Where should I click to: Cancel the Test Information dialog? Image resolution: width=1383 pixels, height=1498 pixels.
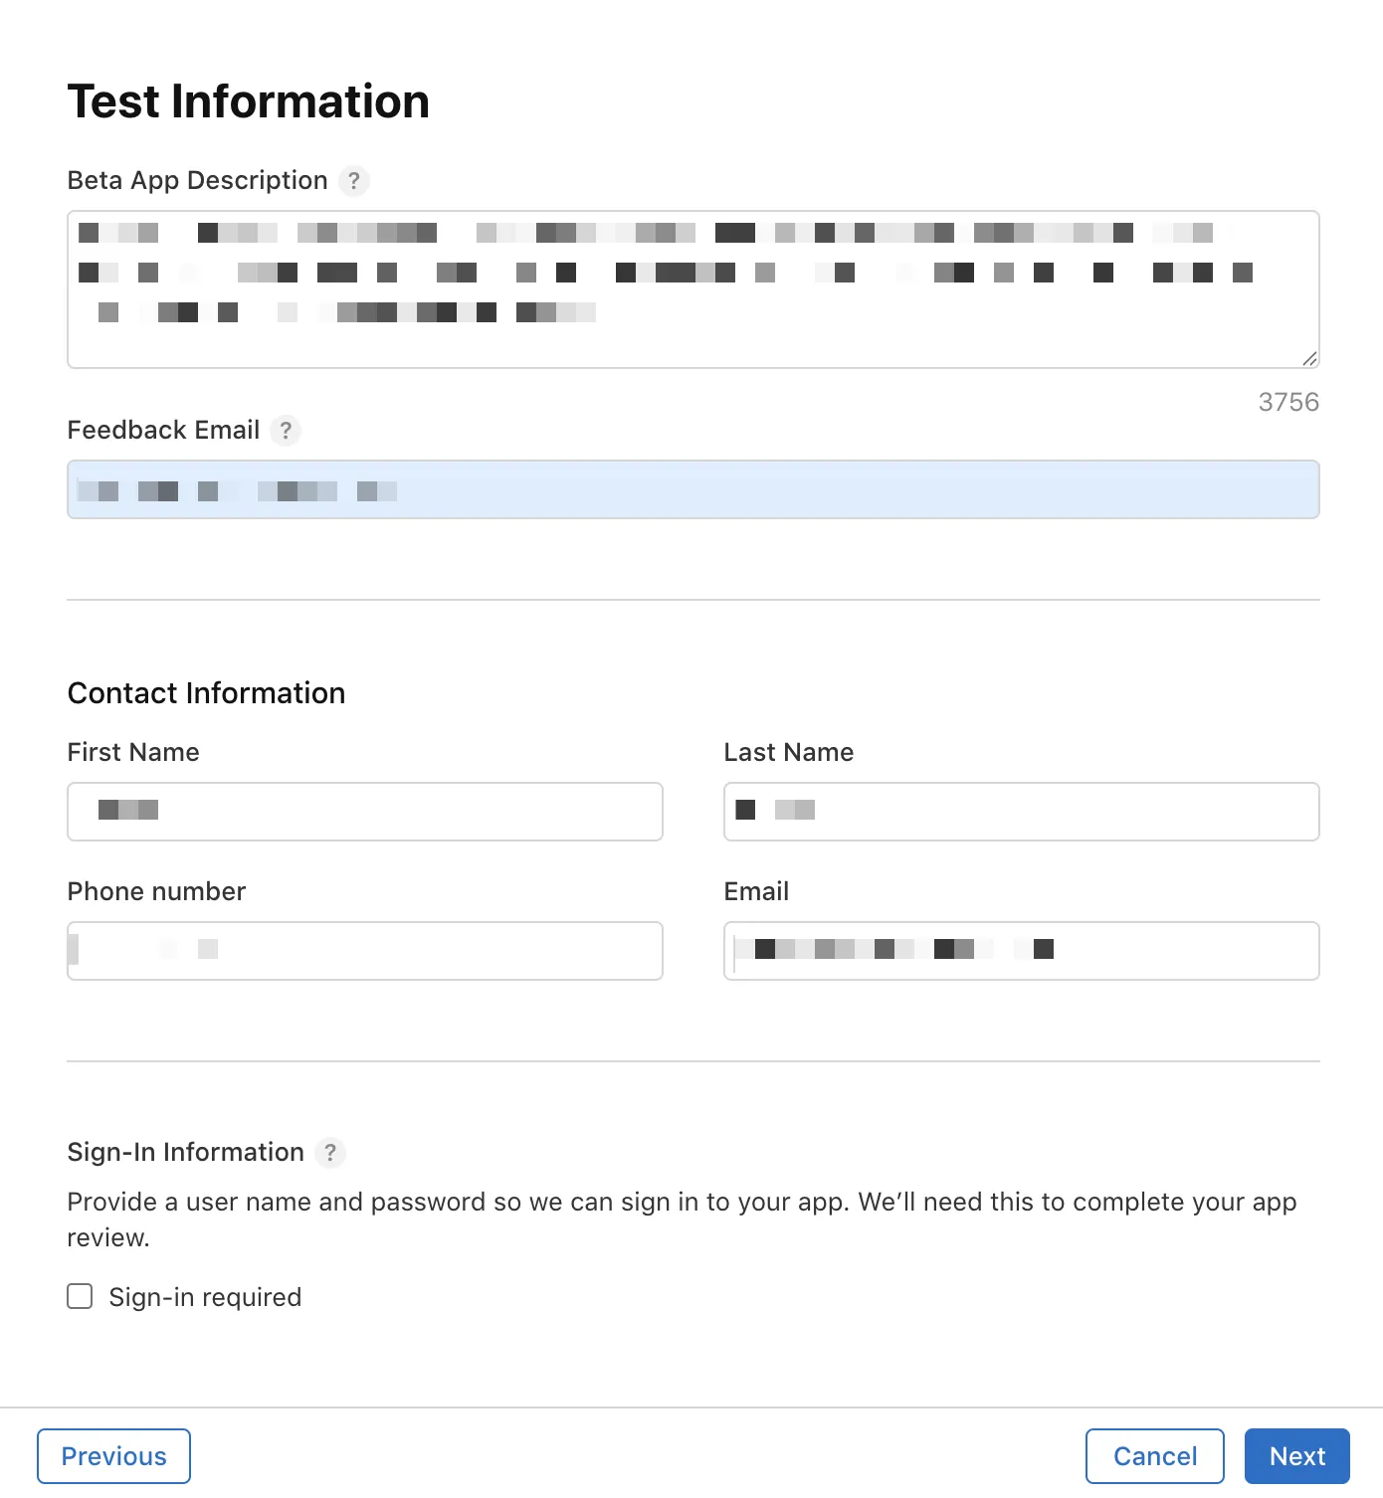(x=1155, y=1456)
